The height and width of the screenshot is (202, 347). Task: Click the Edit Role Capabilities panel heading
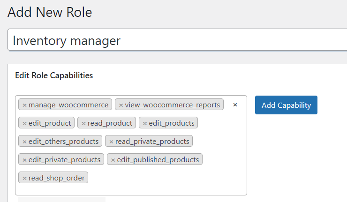pos(54,75)
